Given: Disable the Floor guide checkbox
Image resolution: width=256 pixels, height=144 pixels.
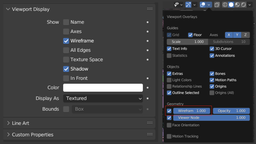Looking at the screenshot, I should pos(190,35).
